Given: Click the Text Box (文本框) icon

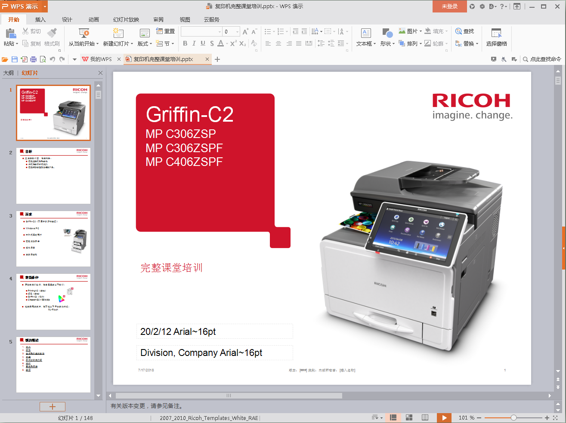Looking at the screenshot, I should (x=366, y=33).
